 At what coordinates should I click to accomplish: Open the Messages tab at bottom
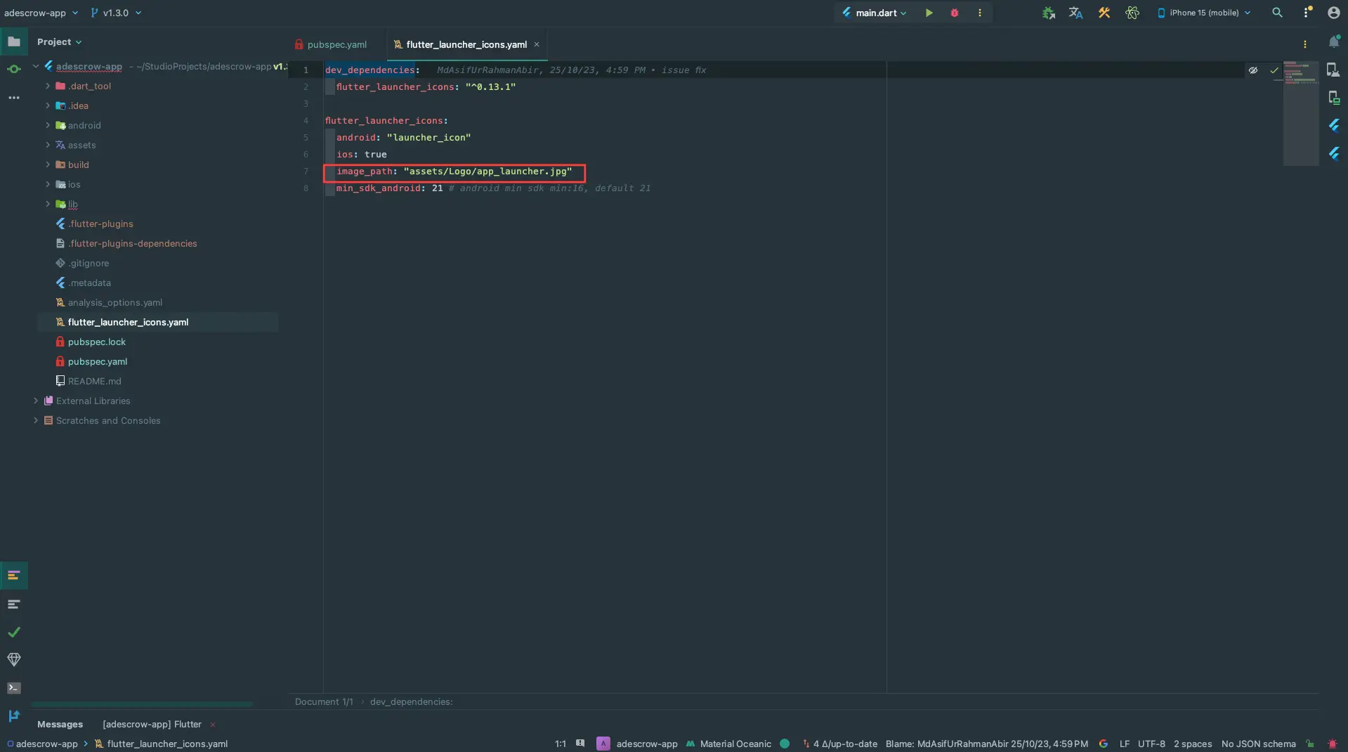pos(60,724)
